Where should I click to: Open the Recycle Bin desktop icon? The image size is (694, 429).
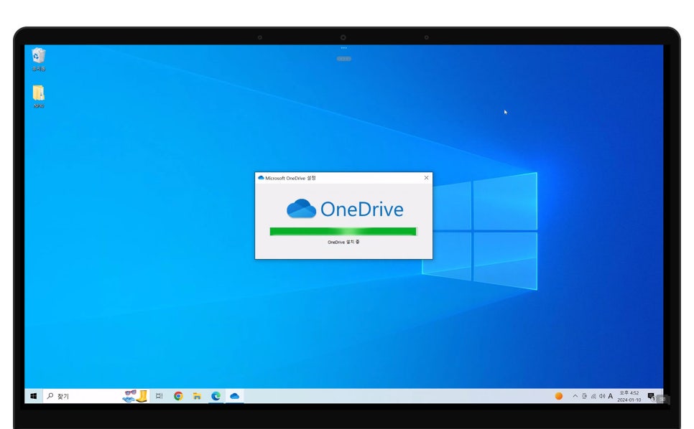(39, 60)
